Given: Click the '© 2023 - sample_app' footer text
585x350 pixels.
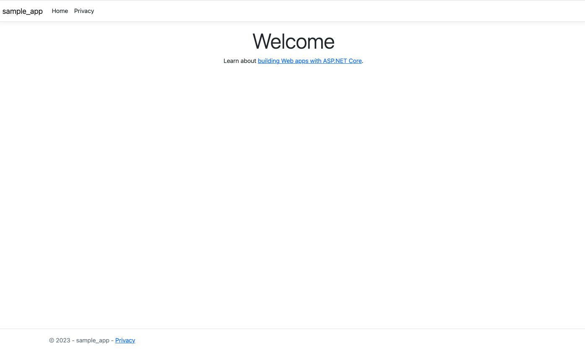Looking at the screenshot, I should 79,340.
